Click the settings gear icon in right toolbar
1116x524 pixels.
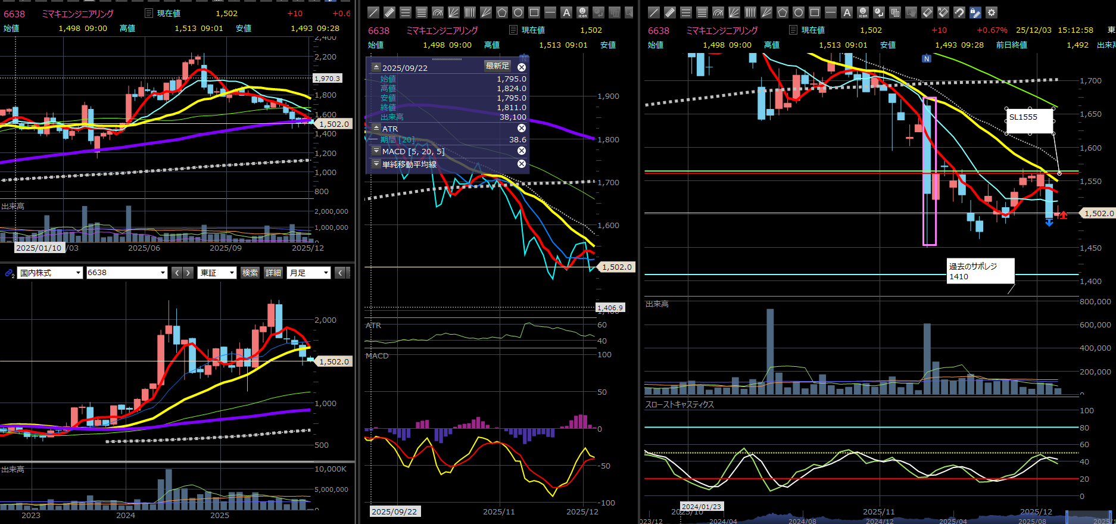pyautogui.click(x=991, y=13)
